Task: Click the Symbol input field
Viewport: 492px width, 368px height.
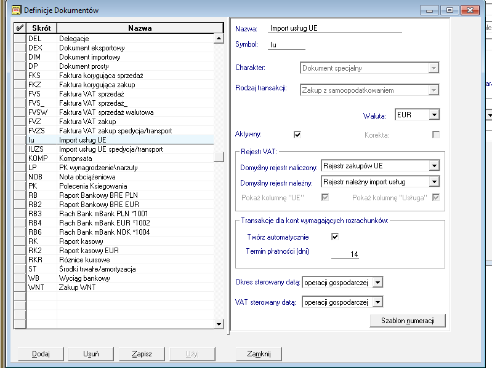Action: tap(286, 45)
